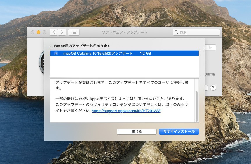
Task: Click the 検索 search field
Action: pos(196,32)
